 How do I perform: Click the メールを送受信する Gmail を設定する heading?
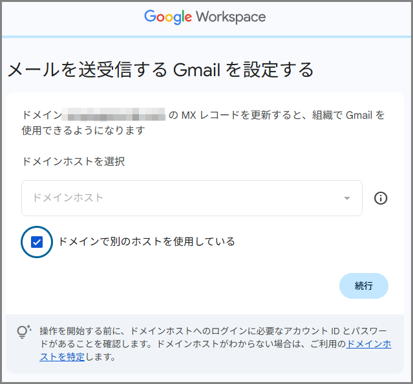(x=160, y=69)
